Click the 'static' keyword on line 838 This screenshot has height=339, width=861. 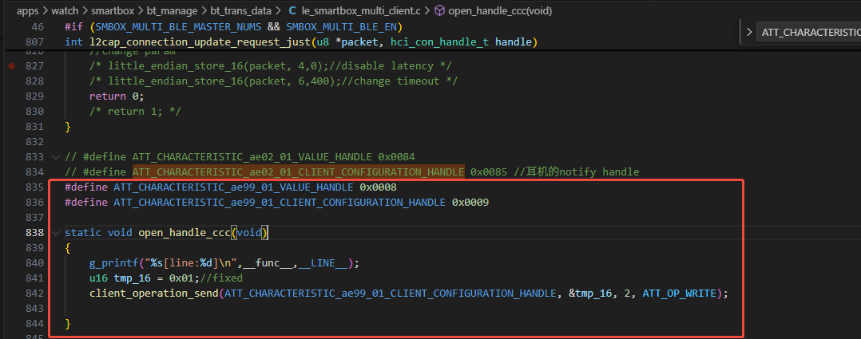pos(83,233)
